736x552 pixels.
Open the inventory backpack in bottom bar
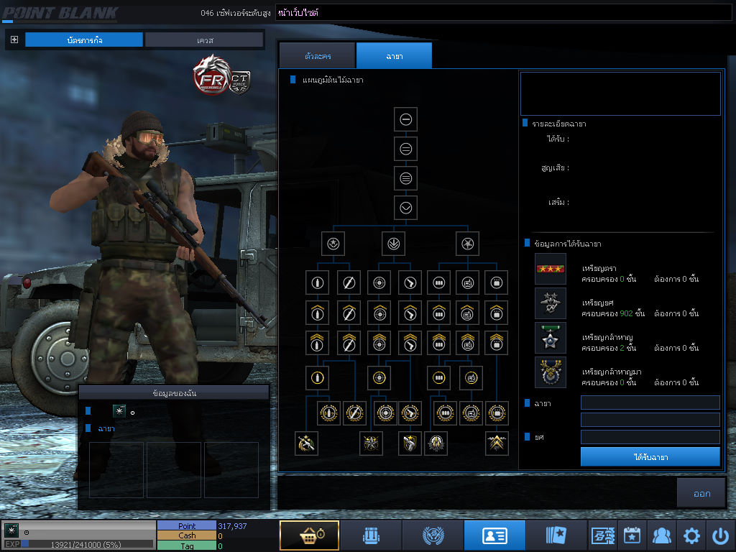click(x=371, y=535)
